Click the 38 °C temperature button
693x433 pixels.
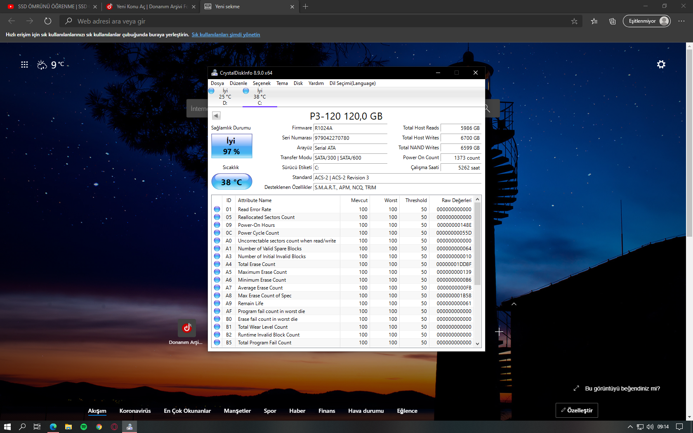231,182
